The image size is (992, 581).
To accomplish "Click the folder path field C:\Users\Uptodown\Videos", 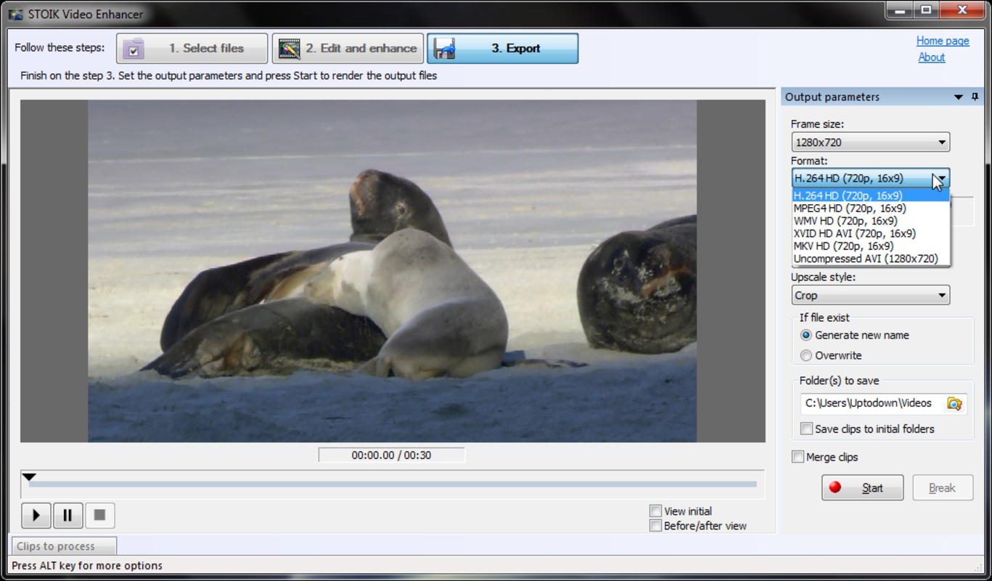I will (x=872, y=404).
